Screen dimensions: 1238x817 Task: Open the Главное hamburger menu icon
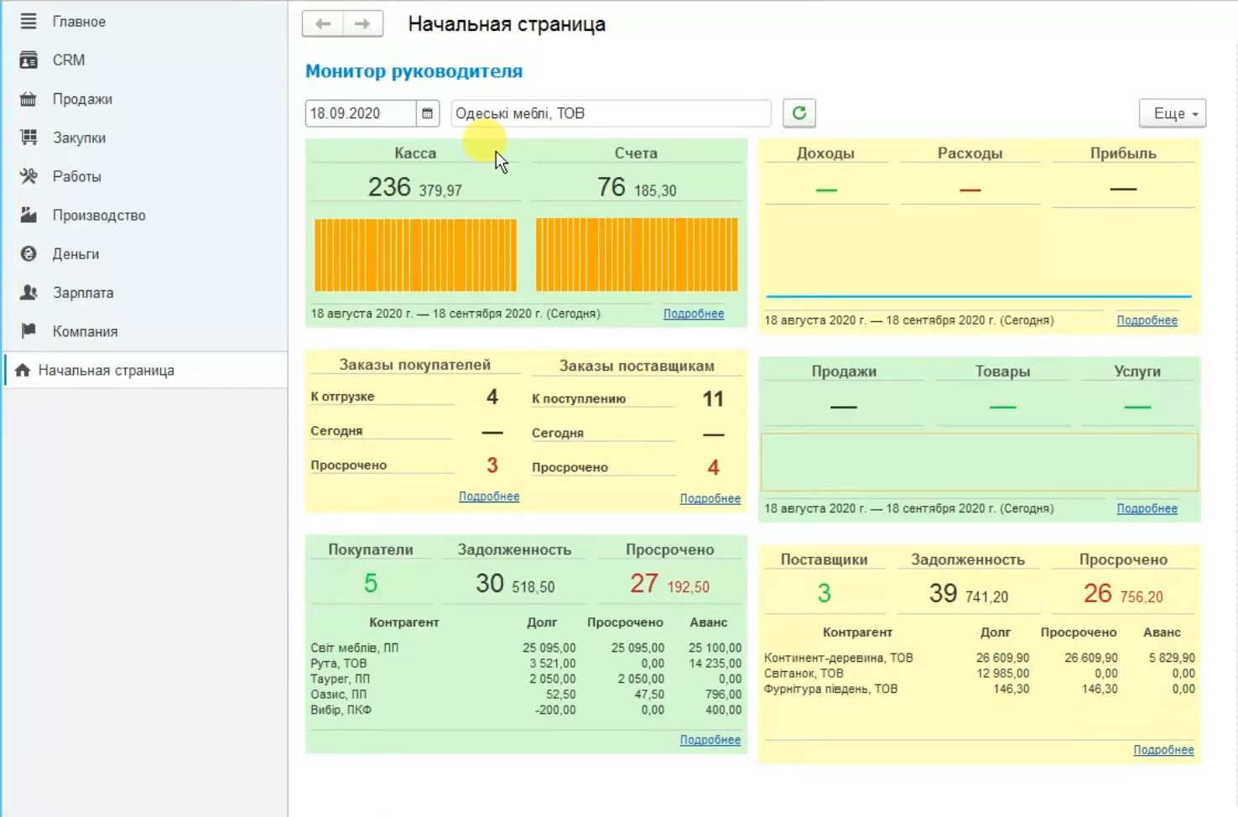29,21
